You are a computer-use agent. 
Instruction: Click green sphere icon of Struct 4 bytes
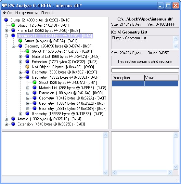point(20,41)
